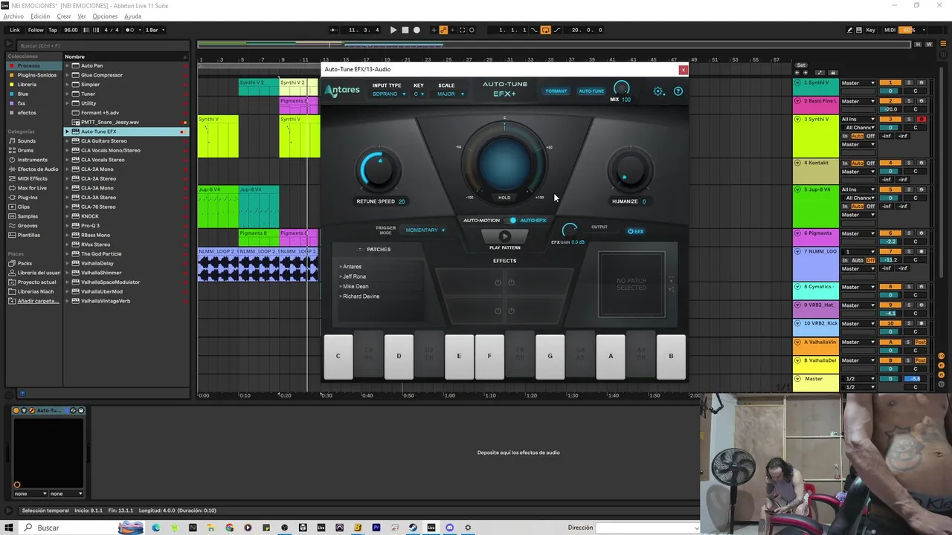Click the Tap tempo button
The width and height of the screenshot is (952, 535).
point(53,30)
